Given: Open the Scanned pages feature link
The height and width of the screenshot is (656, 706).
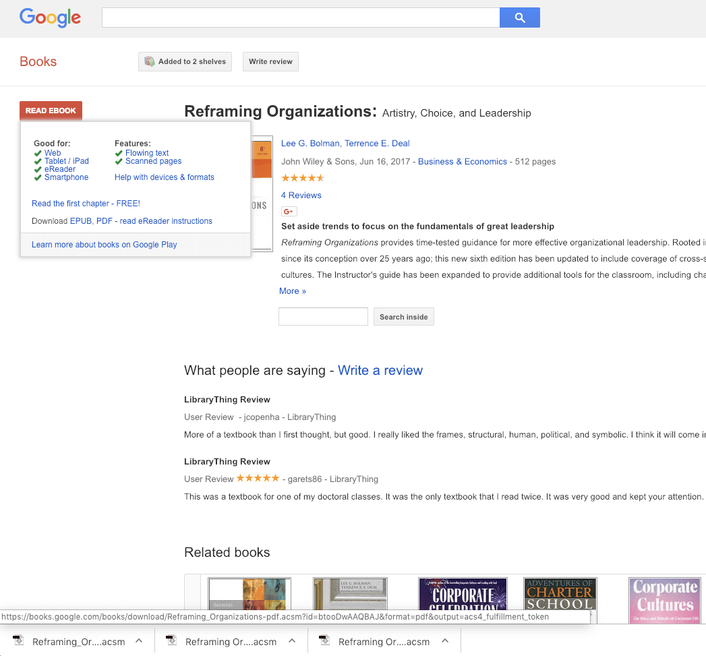Looking at the screenshot, I should tap(154, 161).
